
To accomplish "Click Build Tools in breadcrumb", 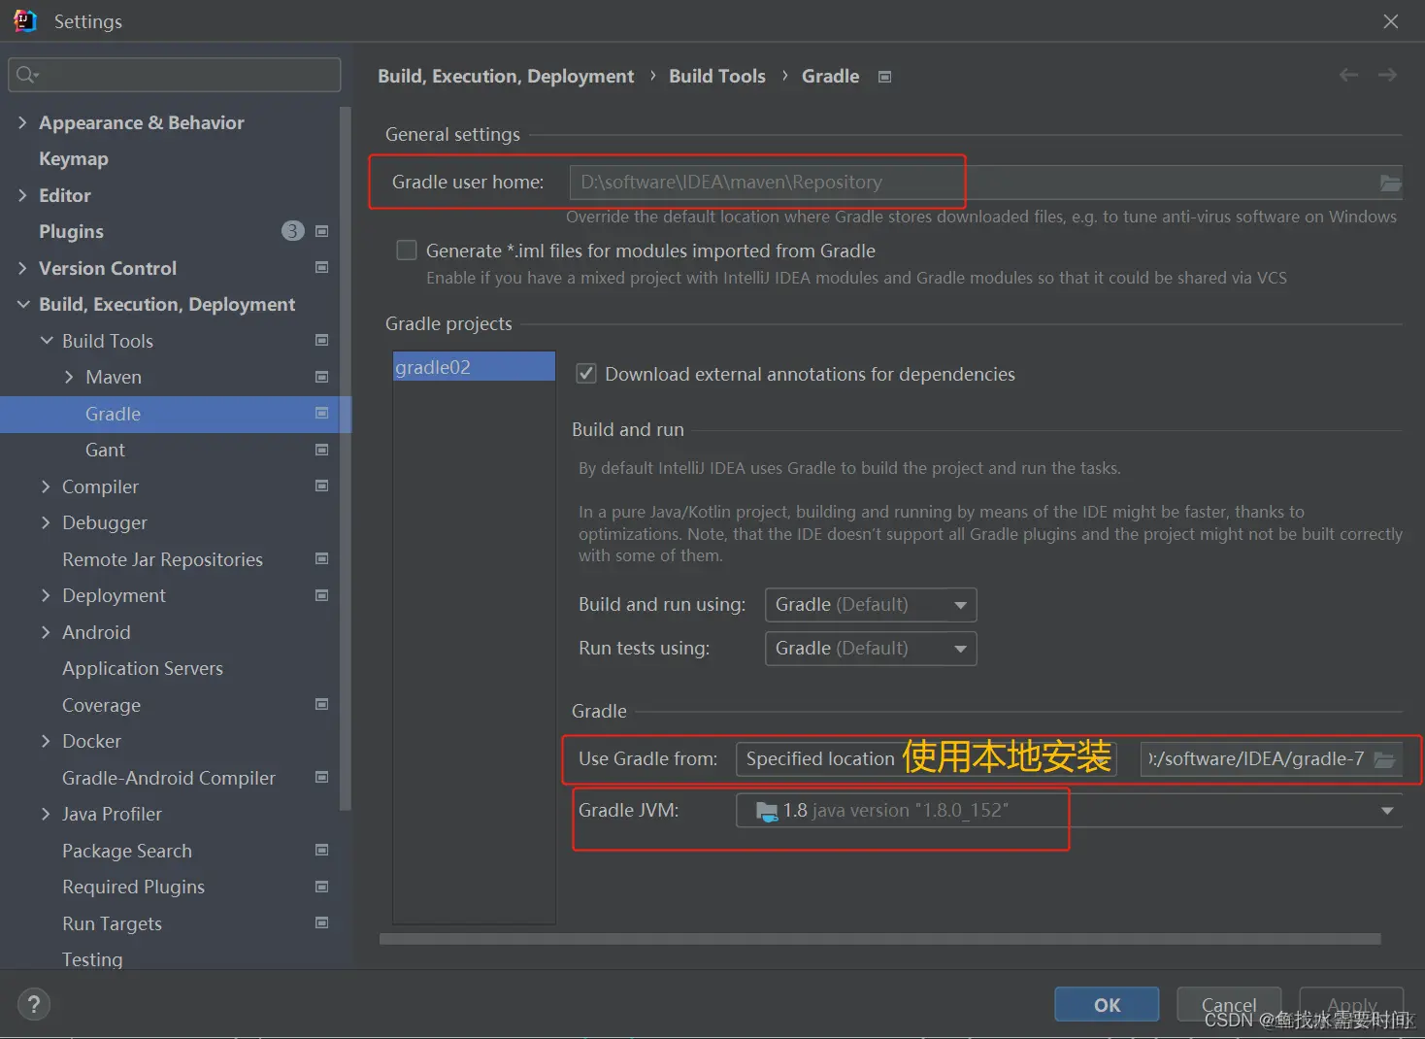I will click(x=717, y=76).
